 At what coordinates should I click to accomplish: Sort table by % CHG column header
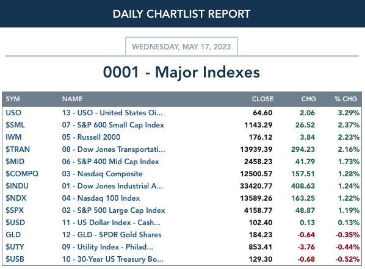pos(345,99)
